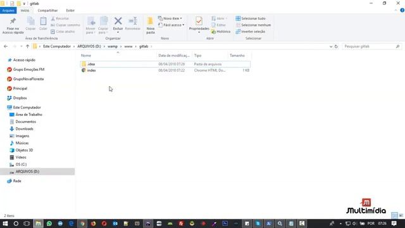Click Colar atalho in the ribbon

pyautogui.click(x=63, y=32)
